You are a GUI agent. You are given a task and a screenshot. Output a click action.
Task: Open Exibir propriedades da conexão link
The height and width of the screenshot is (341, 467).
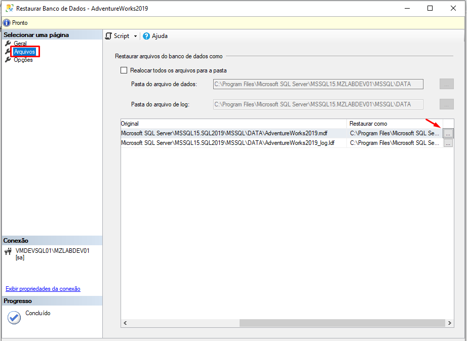coord(43,289)
